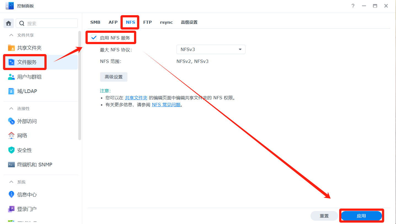Switch to the rsync tab
The width and height of the screenshot is (396, 224).
coord(166,22)
